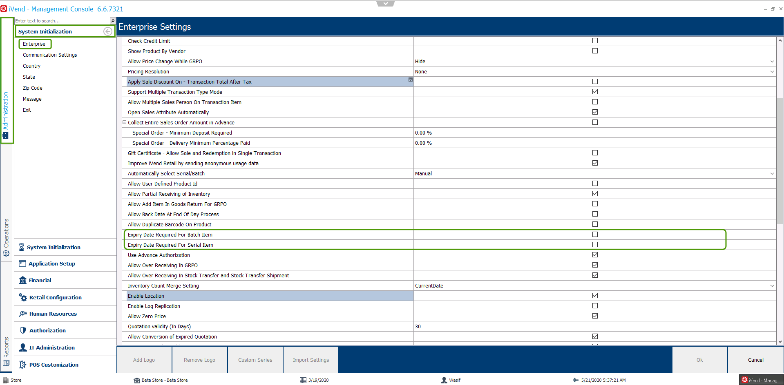This screenshot has width=784, height=385.
Task: Click the iVend logo in the title bar
Action: pyautogui.click(x=4, y=9)
